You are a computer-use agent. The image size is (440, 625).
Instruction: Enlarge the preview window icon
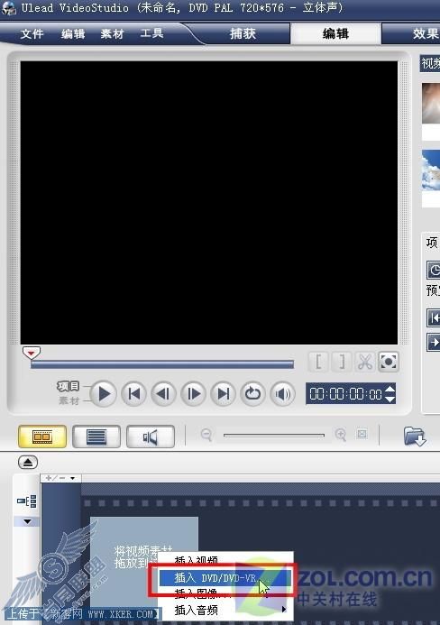388,362
